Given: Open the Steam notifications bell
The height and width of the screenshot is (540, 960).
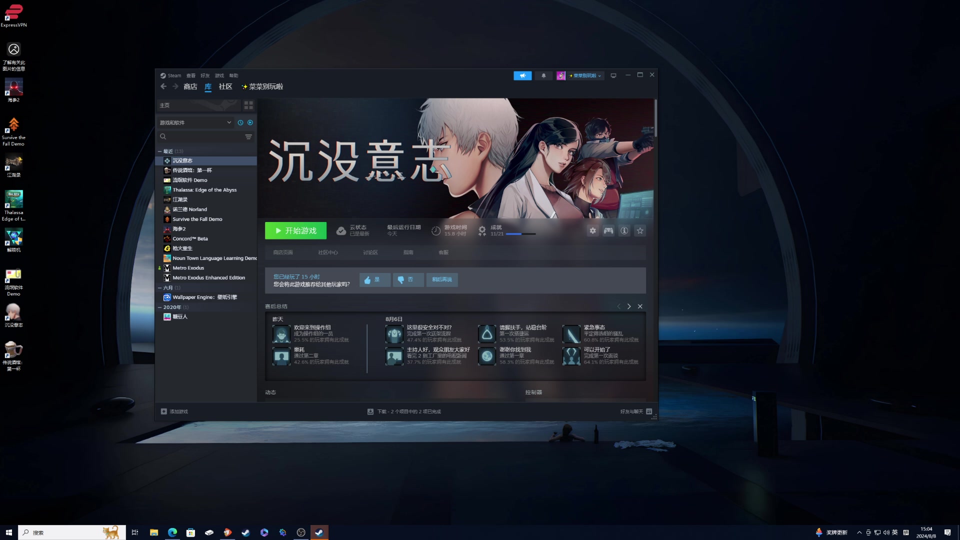Looking at the screenshot, I should pyautogui.click(x=543, y=75).
